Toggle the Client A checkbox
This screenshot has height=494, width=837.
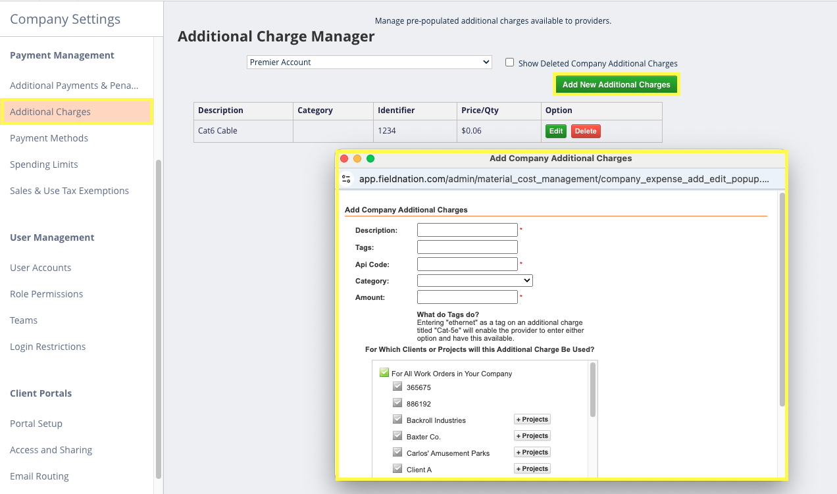(x=397, y=469)
